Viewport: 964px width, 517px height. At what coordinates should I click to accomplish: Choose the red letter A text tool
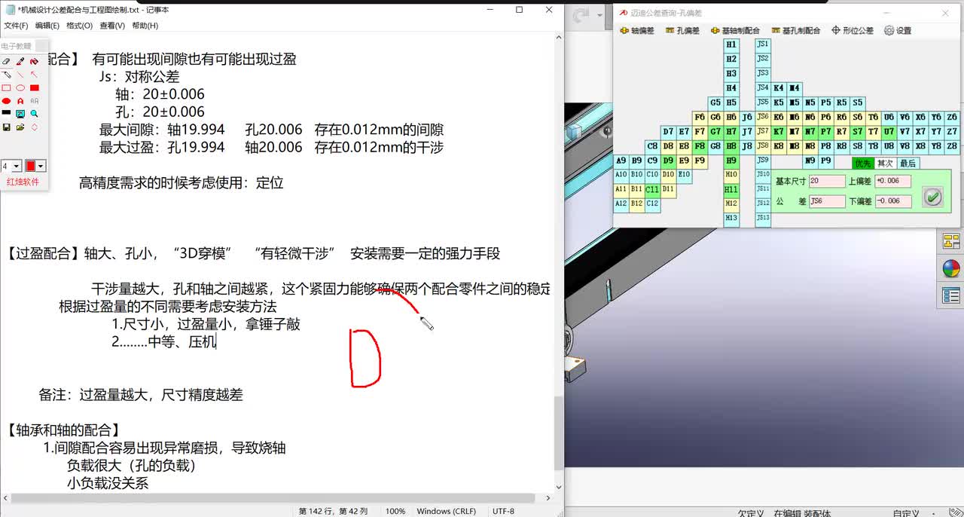coord(20,101)
